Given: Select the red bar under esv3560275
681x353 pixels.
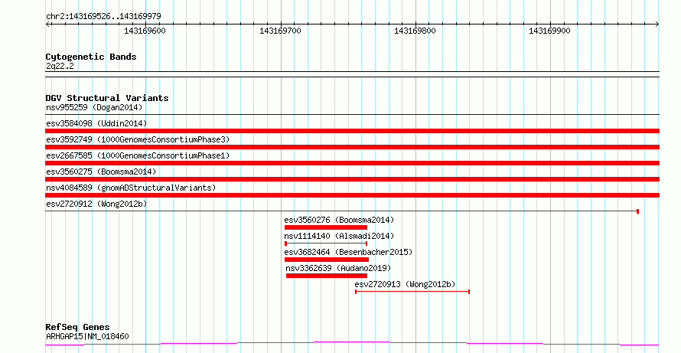Looking at the screenshot, I should click(352, 179).
